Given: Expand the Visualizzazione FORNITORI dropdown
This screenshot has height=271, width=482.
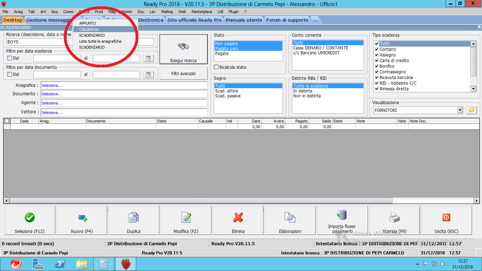Looking at the screenshot, I should pos(460,110).
